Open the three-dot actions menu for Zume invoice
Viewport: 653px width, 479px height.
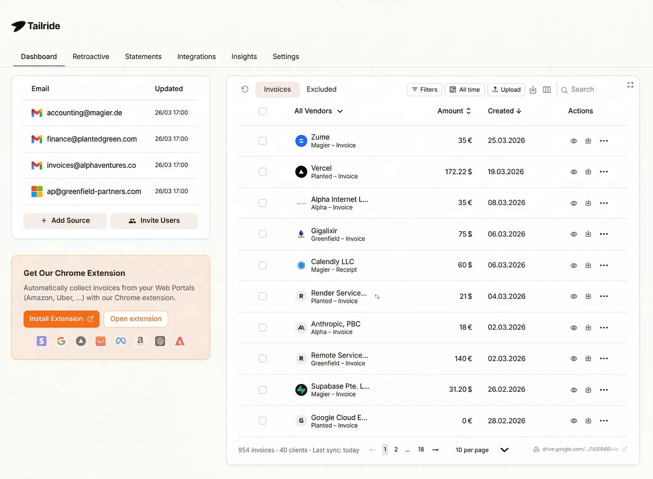pyautogui.click(x=604, y=141)
